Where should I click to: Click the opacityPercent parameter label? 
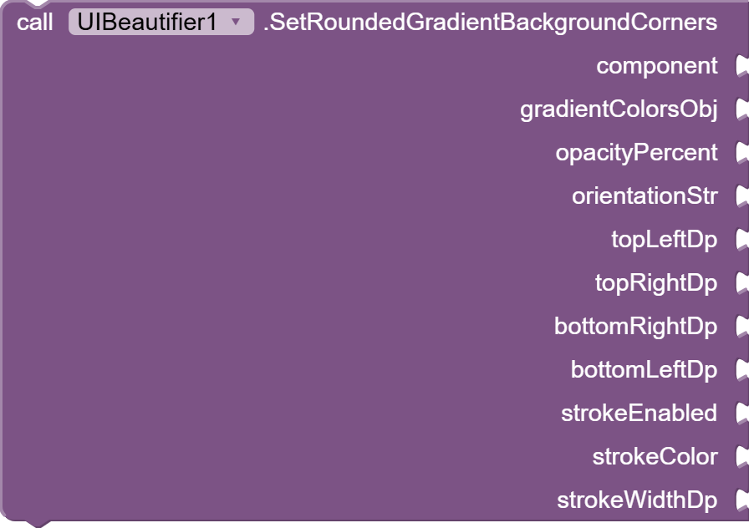point(636,153)
